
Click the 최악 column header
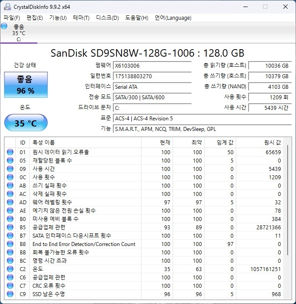coord(188,143)
